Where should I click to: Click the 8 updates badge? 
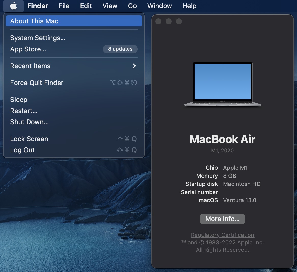pos(120,49)
